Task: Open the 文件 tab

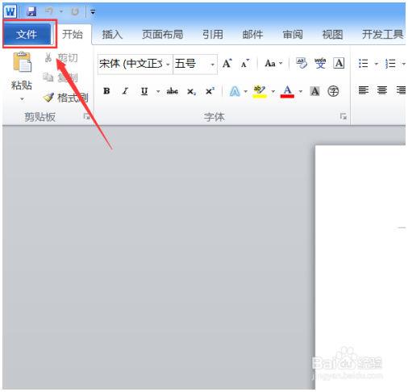Action: [x=27, y=34]
